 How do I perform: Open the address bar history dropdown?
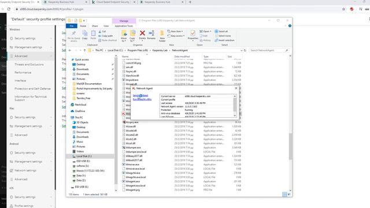click(x=241, y=50)
